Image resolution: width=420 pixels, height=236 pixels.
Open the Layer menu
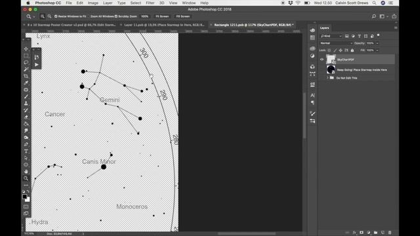click(108, 3)
